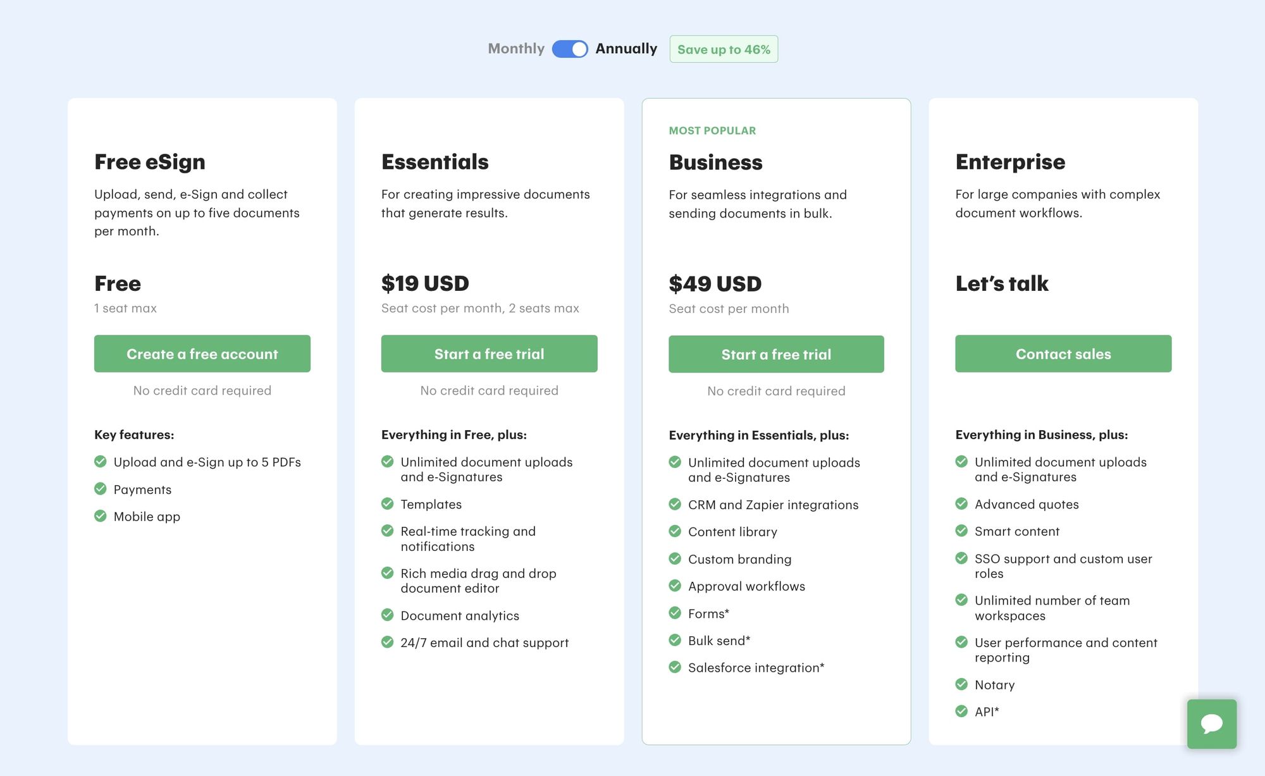Select the Monthly billing label
Viewport: 1265px width, 776px height.
coord(516,49)
